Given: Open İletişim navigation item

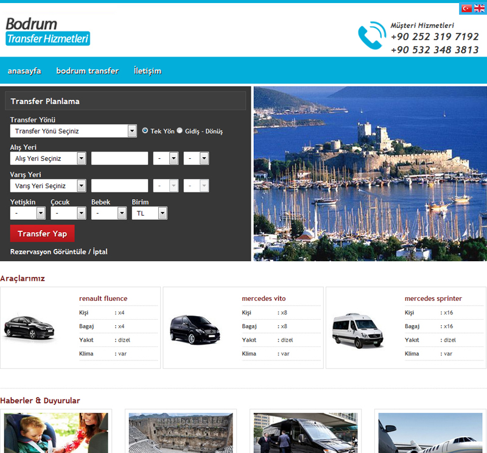Looking at the screenshot, I should coord(147,71).
